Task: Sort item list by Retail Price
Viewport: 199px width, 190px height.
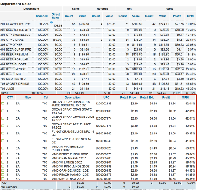Action: (128, 98)
